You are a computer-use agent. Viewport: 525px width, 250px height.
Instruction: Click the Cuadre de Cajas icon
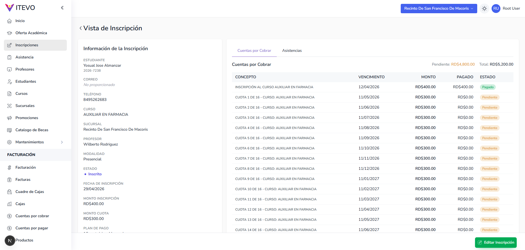click(9, 192)
